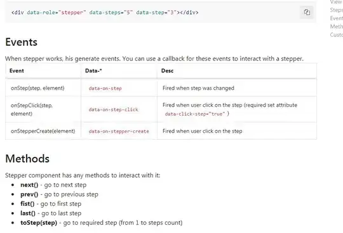Click the Data-* column header

coord(93,71)
